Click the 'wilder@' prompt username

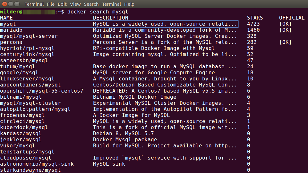(12, 12)
